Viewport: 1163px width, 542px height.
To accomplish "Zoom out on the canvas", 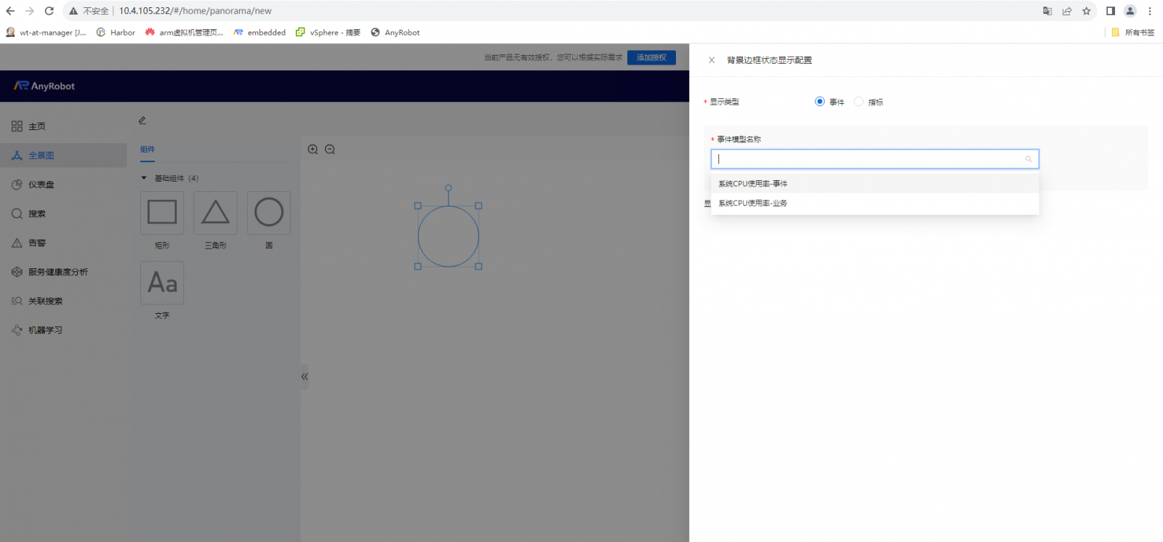I will tap(330, 149).
